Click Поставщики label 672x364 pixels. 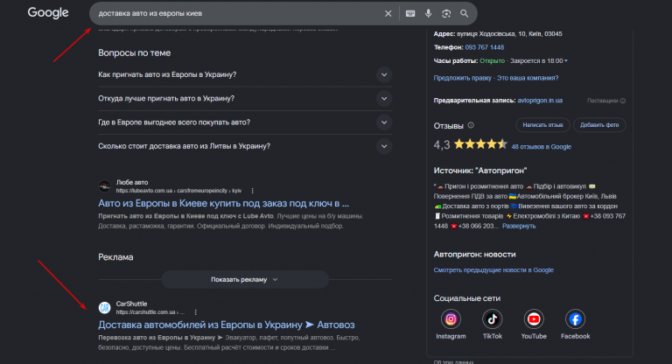(x=602, y=101)
